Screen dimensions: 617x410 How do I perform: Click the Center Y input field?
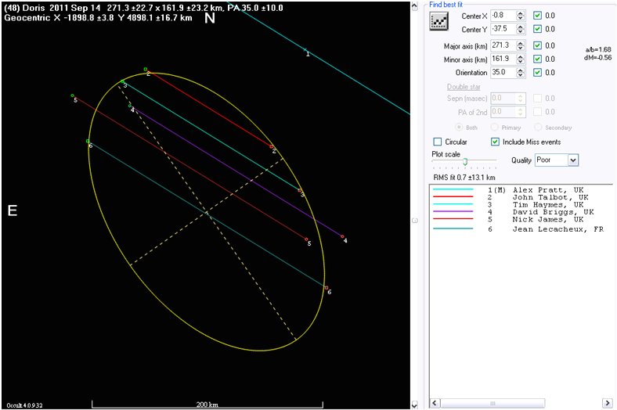[502, 29]
